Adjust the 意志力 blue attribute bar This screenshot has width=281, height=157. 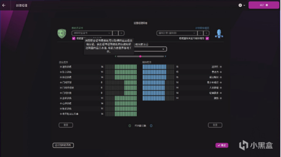[158, 72]
